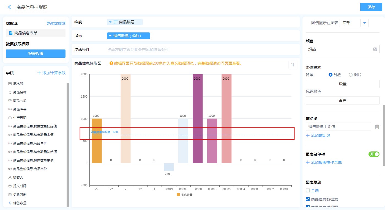Open the 销售数量（求和）metric dropdown
The height and width of the screenshot is (210, 385).
click(x=110, y=36)
